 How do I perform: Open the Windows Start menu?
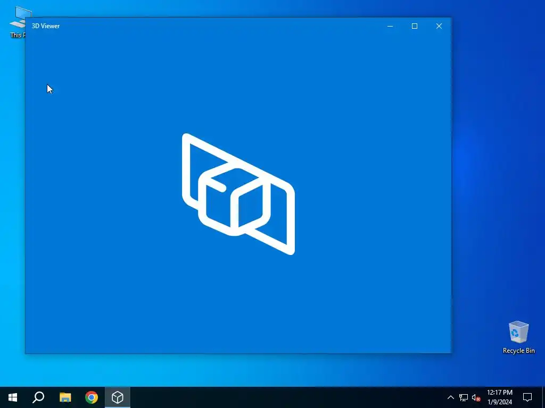tap(13, 397)
